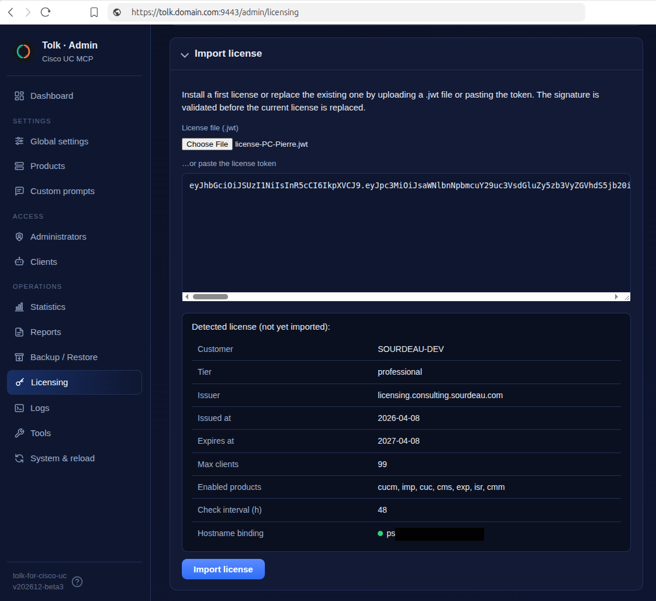Click the professional tier value

(399, 372)
